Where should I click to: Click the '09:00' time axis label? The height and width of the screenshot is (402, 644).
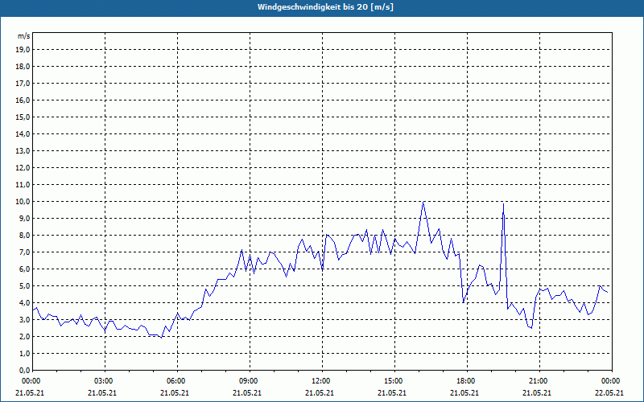click(250, 381)
